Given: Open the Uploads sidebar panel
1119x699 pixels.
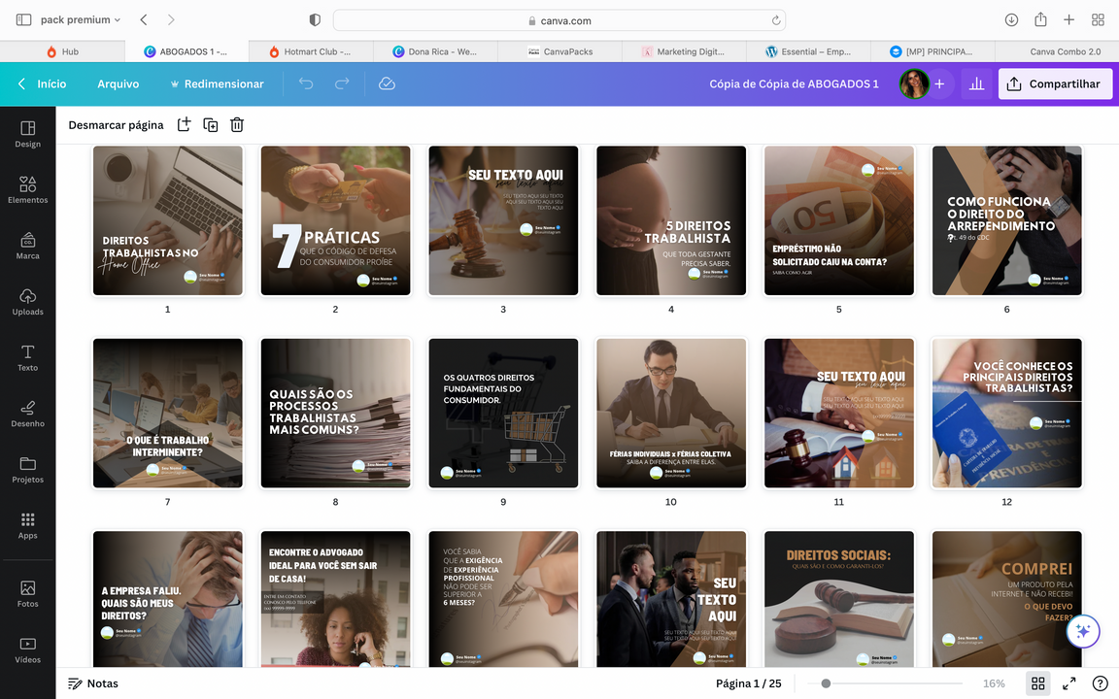Looking at the screenshot, I should [x=27, y=301].
